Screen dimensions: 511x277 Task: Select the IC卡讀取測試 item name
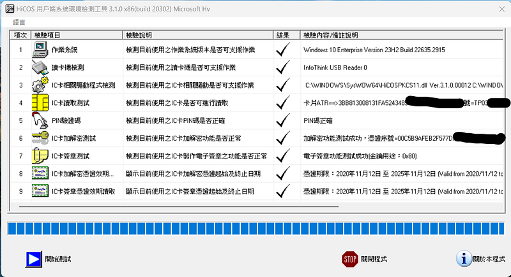tap(70, 103)
